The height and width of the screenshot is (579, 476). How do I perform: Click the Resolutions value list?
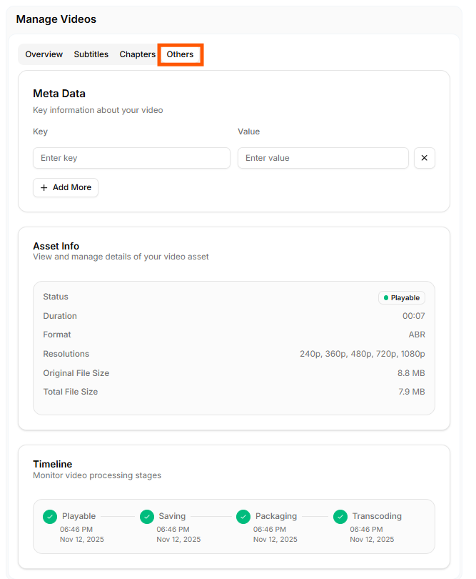[362, 354]
